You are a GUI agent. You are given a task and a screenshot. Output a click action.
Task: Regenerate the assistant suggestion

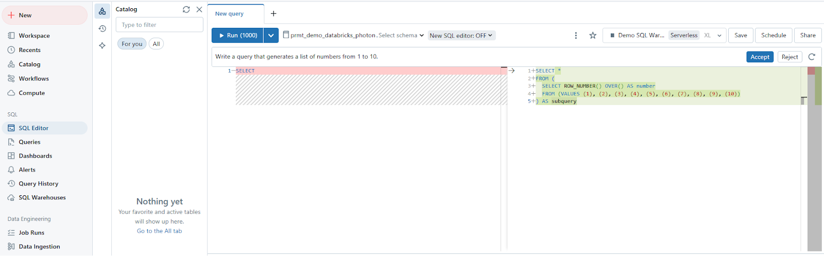pos(812,57)
